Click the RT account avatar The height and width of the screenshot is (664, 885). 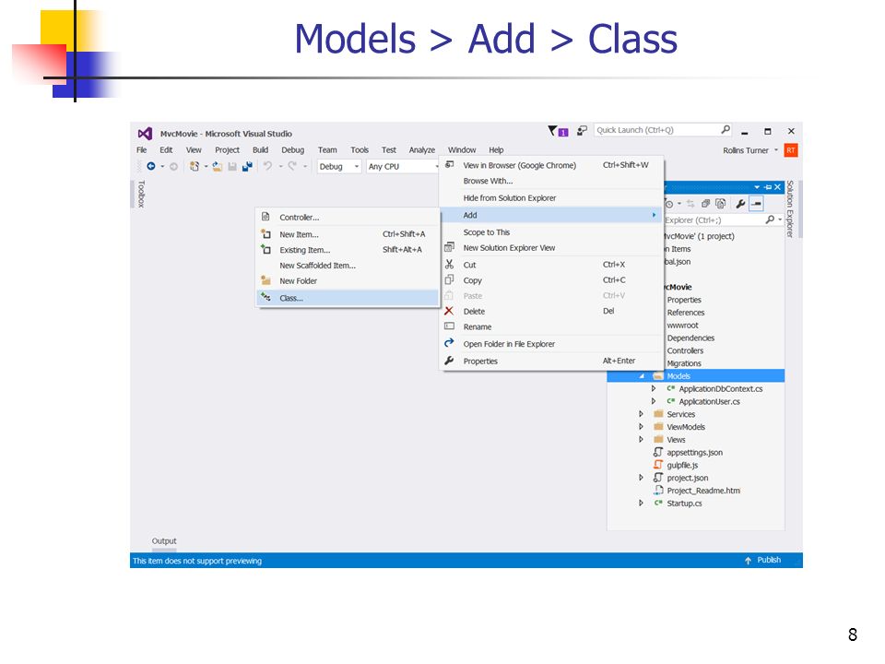point(791,150)
